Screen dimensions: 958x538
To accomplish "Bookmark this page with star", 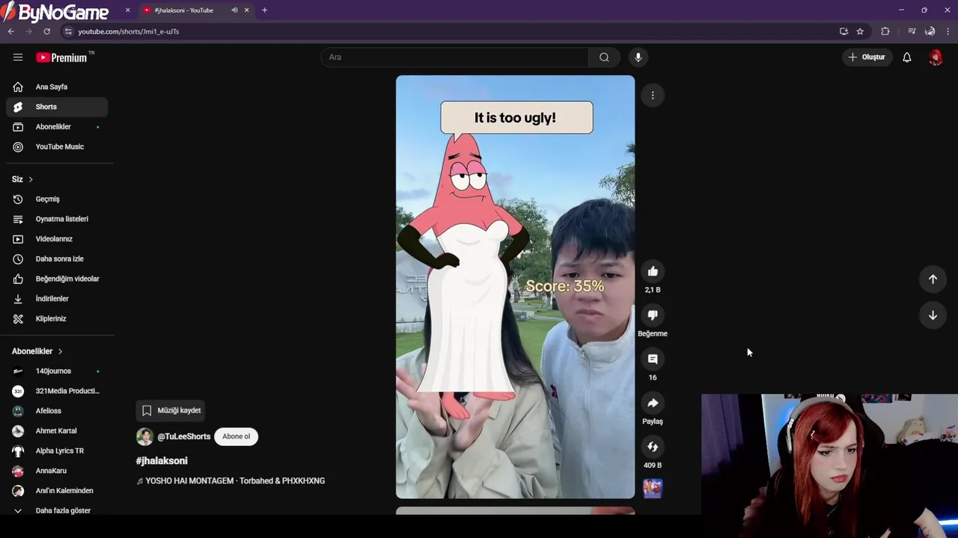I will pyautogui.click(x=860, y=31).
